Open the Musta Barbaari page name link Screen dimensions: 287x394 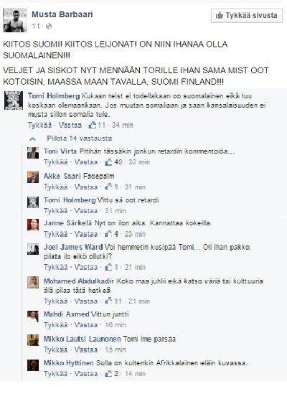coord(62,14)
